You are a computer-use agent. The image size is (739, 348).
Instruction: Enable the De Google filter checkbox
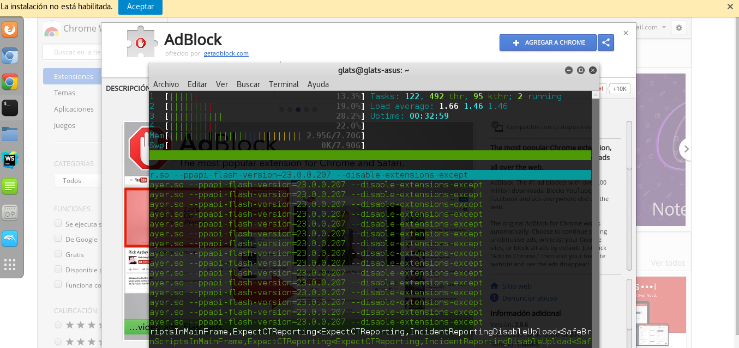pyautogui.click(x=58, y=239)
